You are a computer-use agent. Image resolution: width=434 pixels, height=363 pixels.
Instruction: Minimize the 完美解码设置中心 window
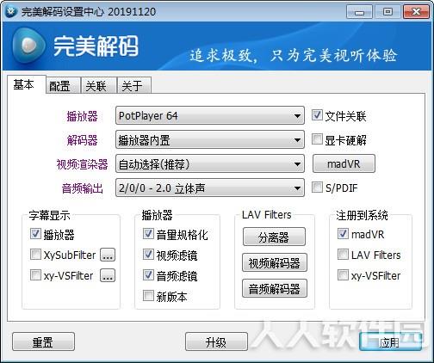tap(359, 12)
